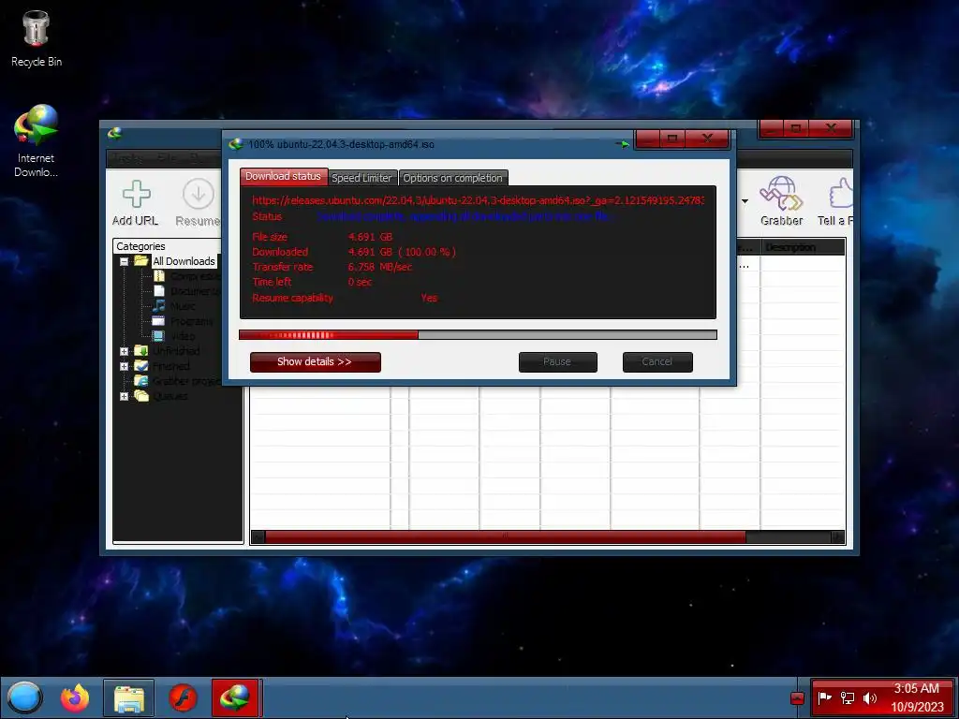Click the right arrow of horizontal scrollbar

pos(838,536)
